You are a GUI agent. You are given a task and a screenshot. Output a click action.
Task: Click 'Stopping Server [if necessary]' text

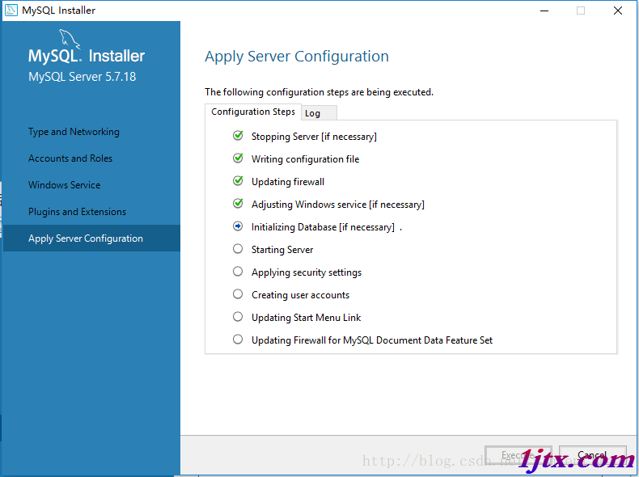[314, 137]
